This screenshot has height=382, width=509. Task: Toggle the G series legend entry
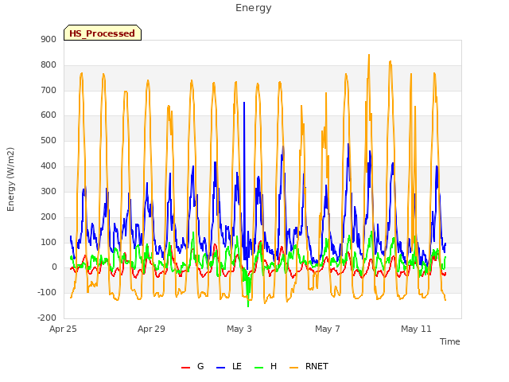pos(192,366)
